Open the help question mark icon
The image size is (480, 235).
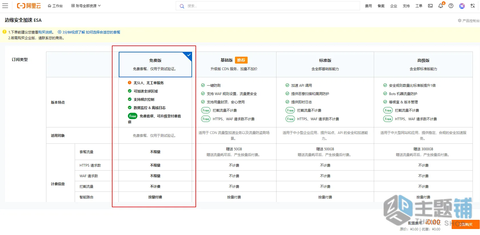(x=451, y=6)
